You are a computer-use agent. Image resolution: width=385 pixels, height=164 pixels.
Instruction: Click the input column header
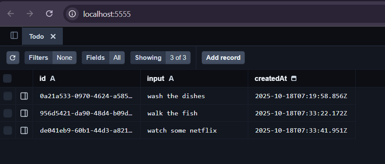(194, 78)
